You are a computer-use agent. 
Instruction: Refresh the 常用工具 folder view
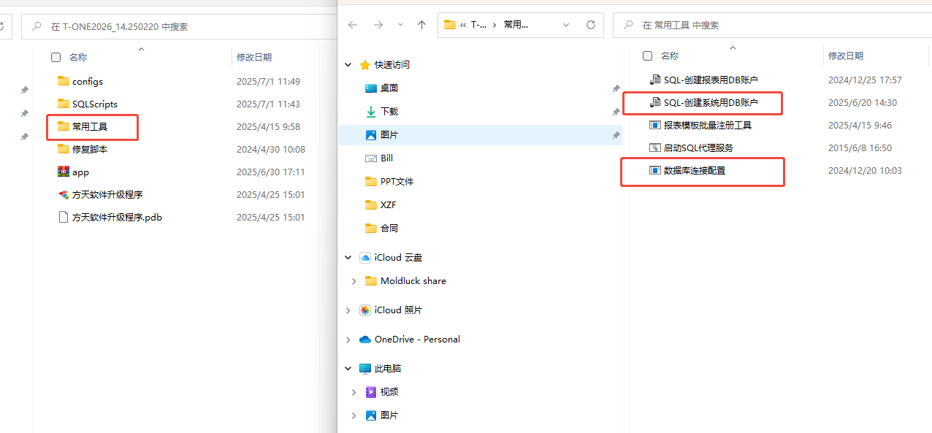(591, 25)
